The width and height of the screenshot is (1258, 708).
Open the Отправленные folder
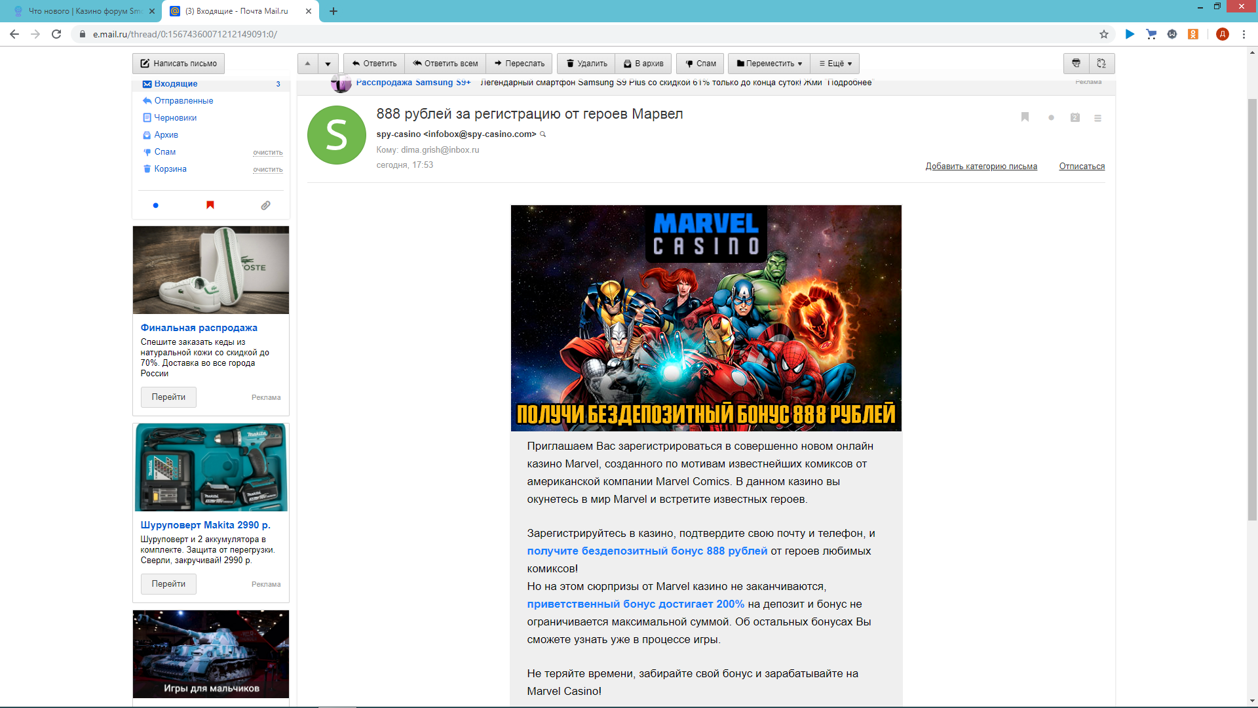(x=183, y=101)
